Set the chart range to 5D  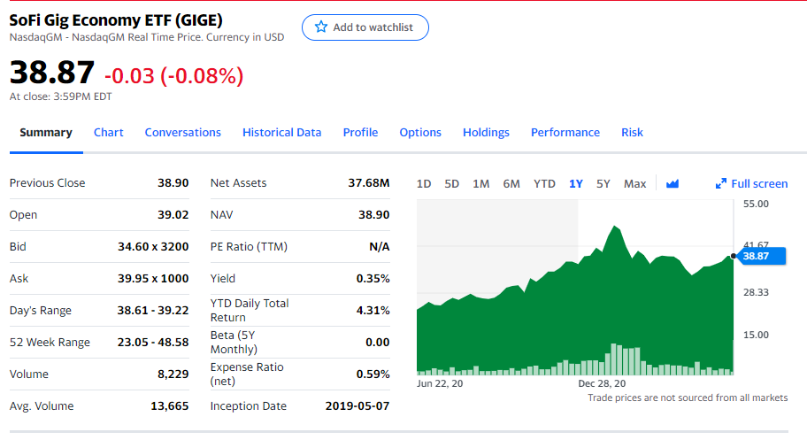coord(452,184)
